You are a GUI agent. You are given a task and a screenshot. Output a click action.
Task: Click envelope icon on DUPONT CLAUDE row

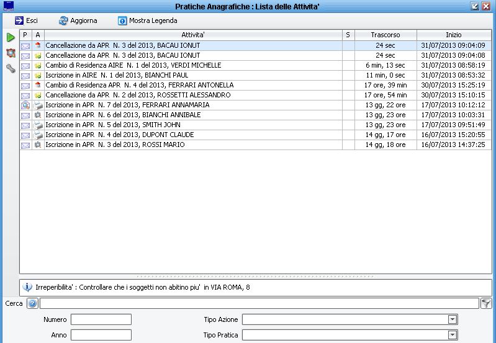pyautogui.click(x=25, y=135)
